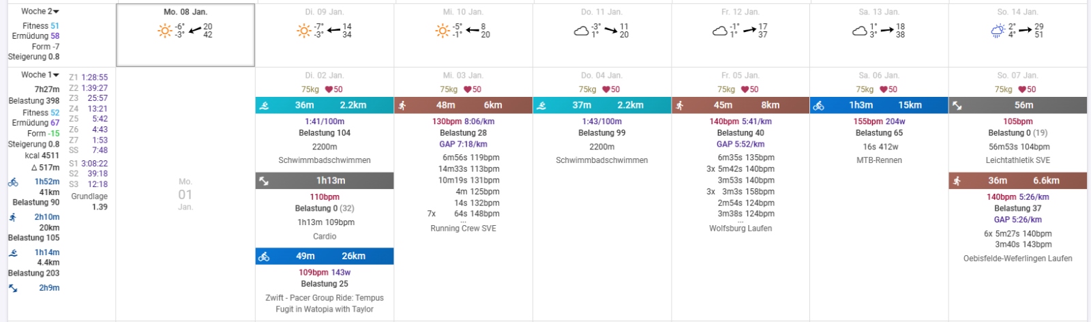
Task: Click the rain cloud icon for So. 14 Jan.
Action: tap(998, 31)
